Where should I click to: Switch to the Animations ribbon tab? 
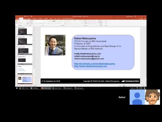pos(40,19)
